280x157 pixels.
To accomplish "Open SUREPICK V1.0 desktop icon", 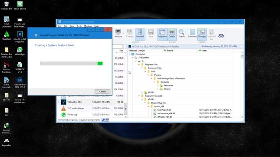I will coord(20,68).
